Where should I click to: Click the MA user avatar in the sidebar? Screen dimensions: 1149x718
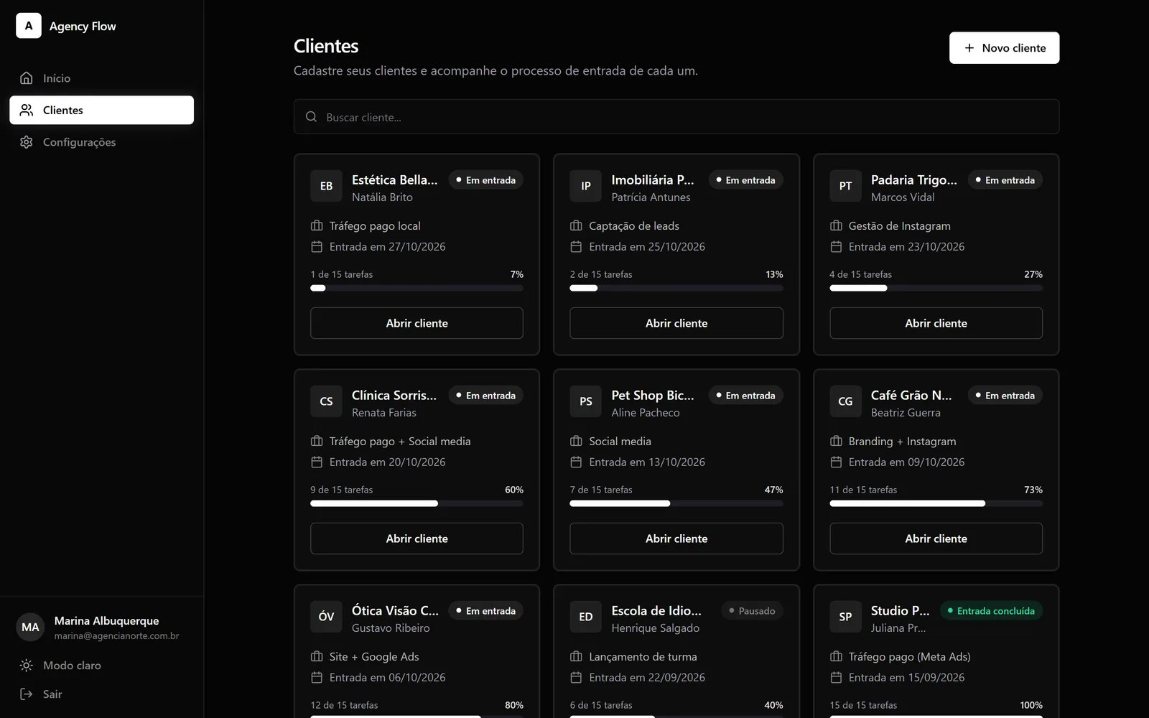pyautogui.click(x=30, y=627)
